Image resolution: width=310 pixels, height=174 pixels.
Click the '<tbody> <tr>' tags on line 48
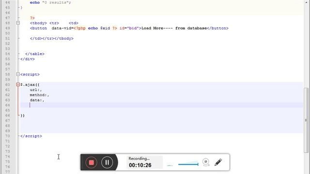point(45,23)
